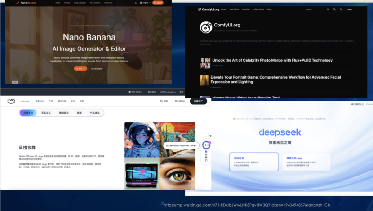Click the ComfyUI.org header logo icon
The height and width of the screenshot is (211, 373).
[x=200, y=9]
